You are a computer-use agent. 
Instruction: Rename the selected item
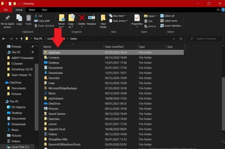(91, 20)
